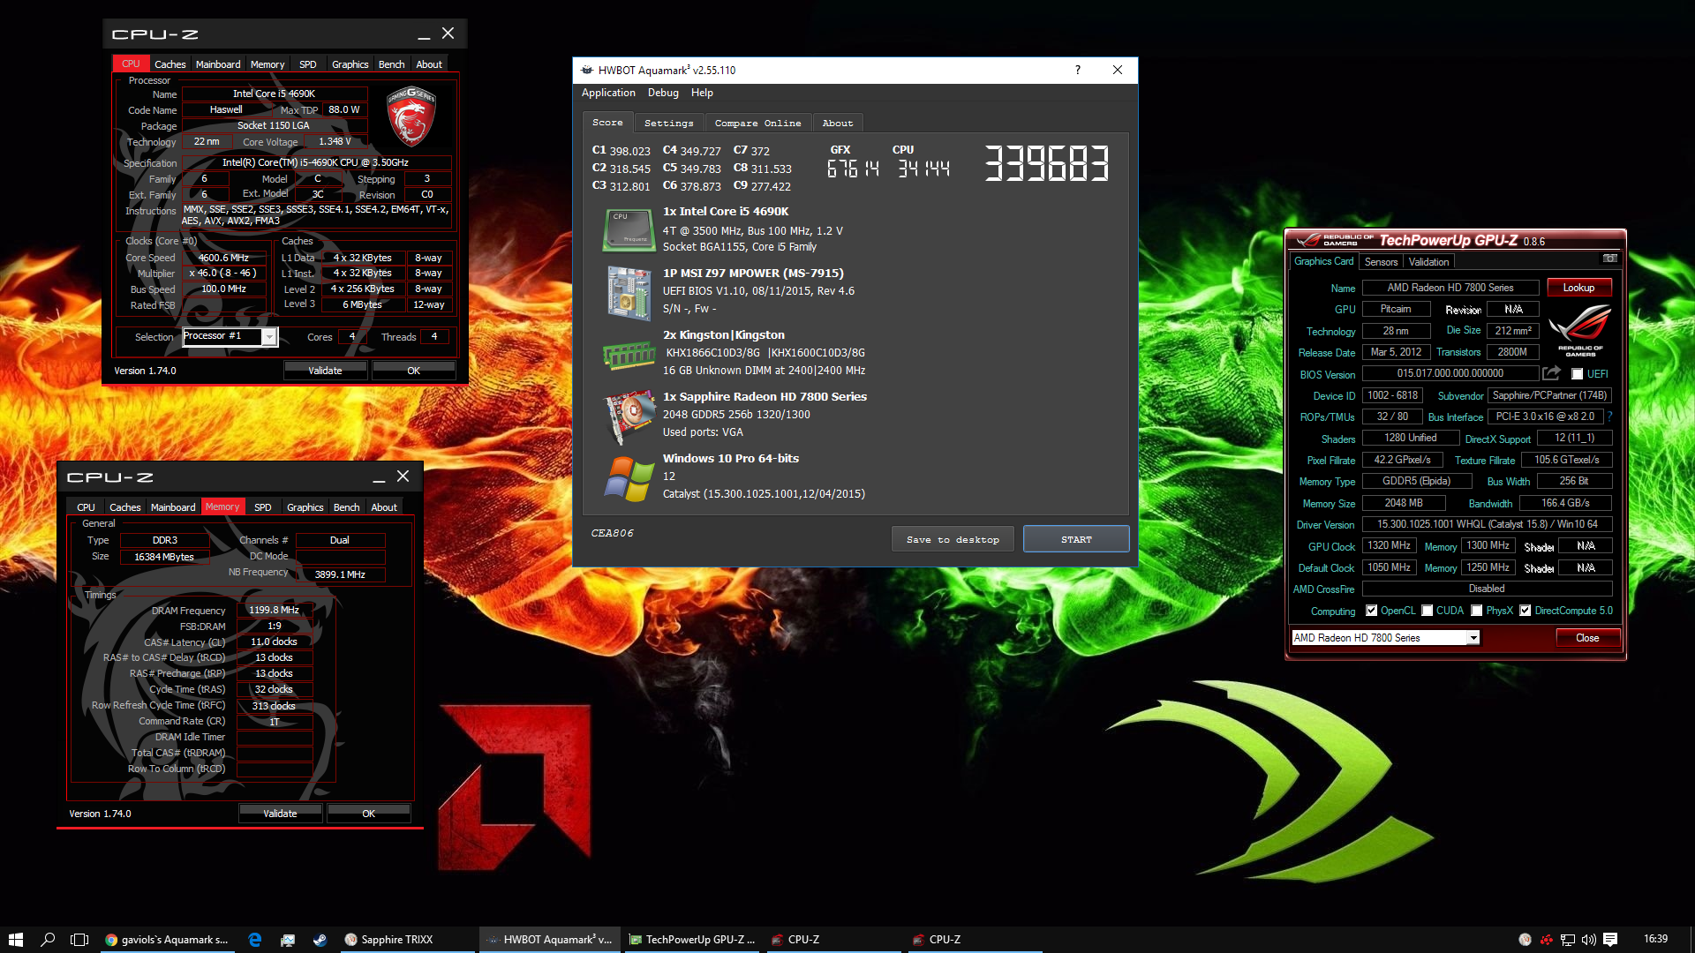This screenshot has width=1695, height=953.
Task: Click START button in Aquamark
Action: click(1076, 539)
